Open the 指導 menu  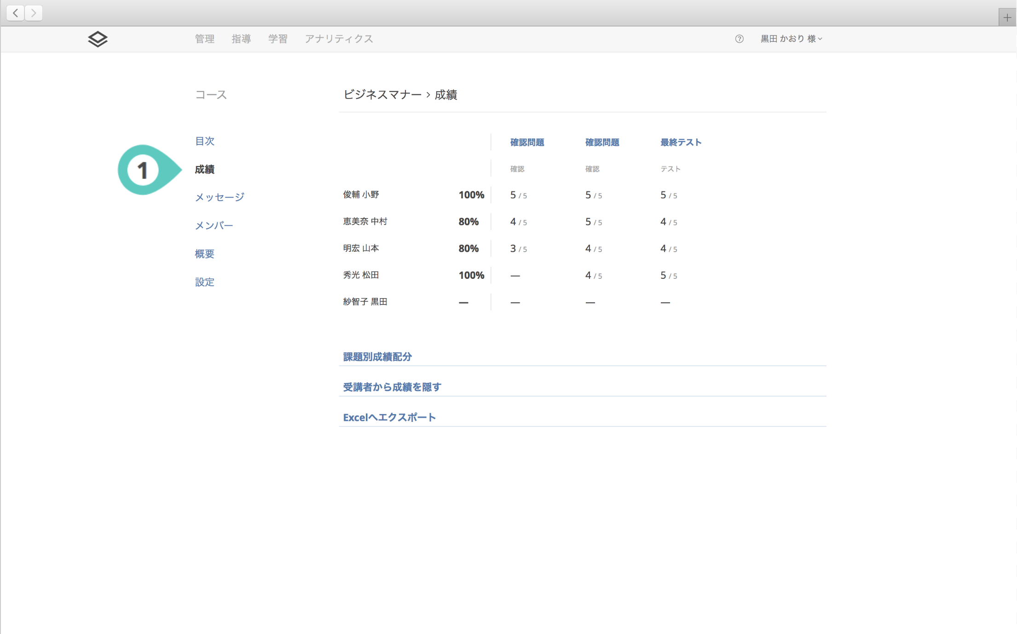241,39
